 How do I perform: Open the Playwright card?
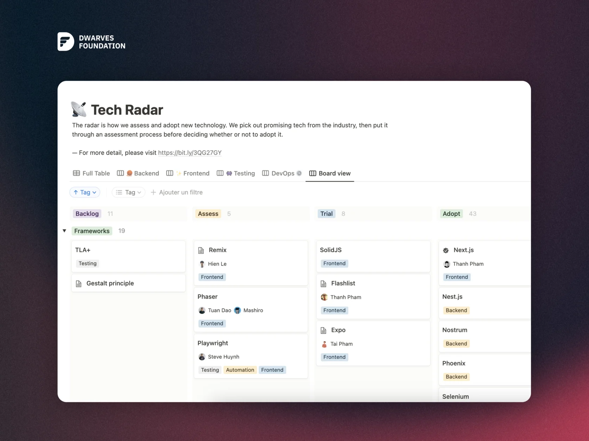click(251, 356)
